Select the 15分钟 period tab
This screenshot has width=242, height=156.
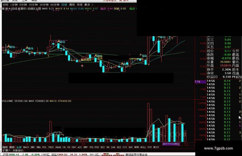coord(33,5)
